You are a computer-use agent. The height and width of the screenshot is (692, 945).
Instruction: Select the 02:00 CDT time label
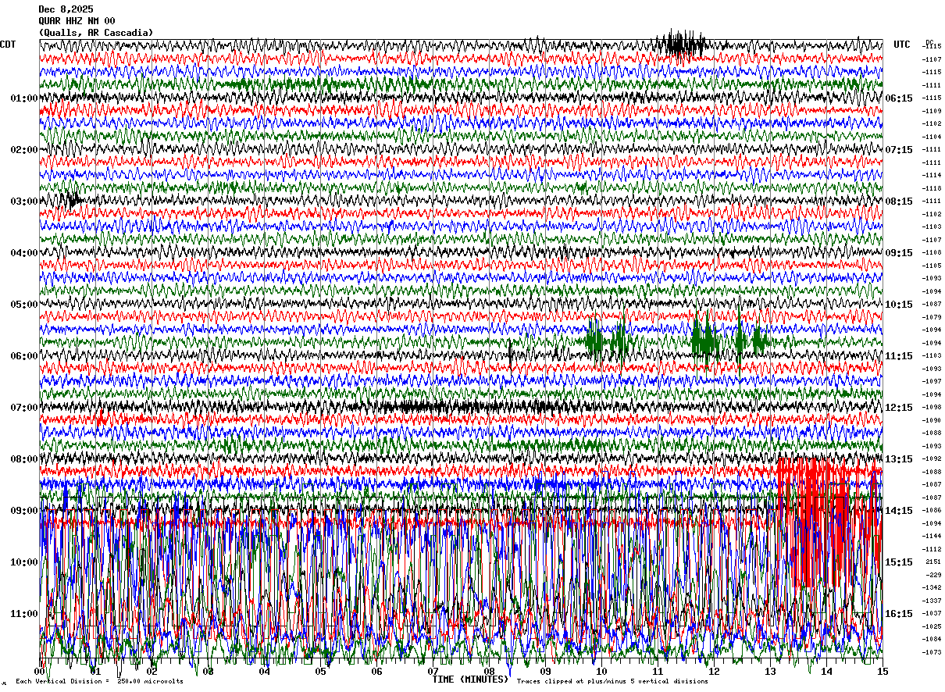[24, 150]
